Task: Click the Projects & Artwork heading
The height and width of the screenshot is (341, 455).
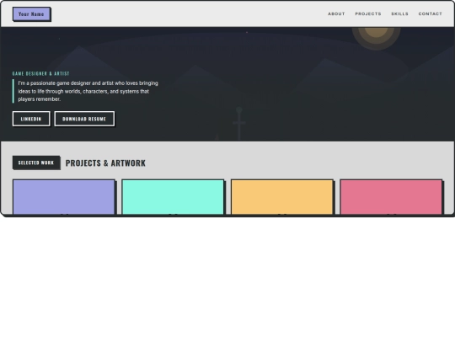Action: tap(105, 163)
